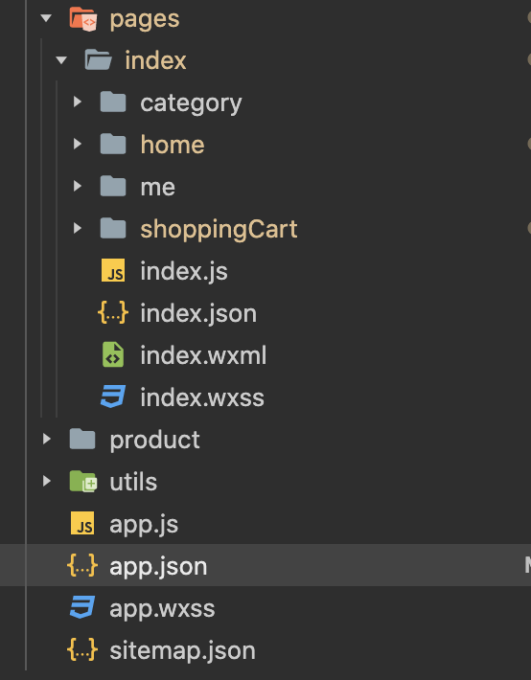Click the blue CSS icon beside index.wxss
The height and width of the screenshot is (680, 531).
(x=113, y=397)
